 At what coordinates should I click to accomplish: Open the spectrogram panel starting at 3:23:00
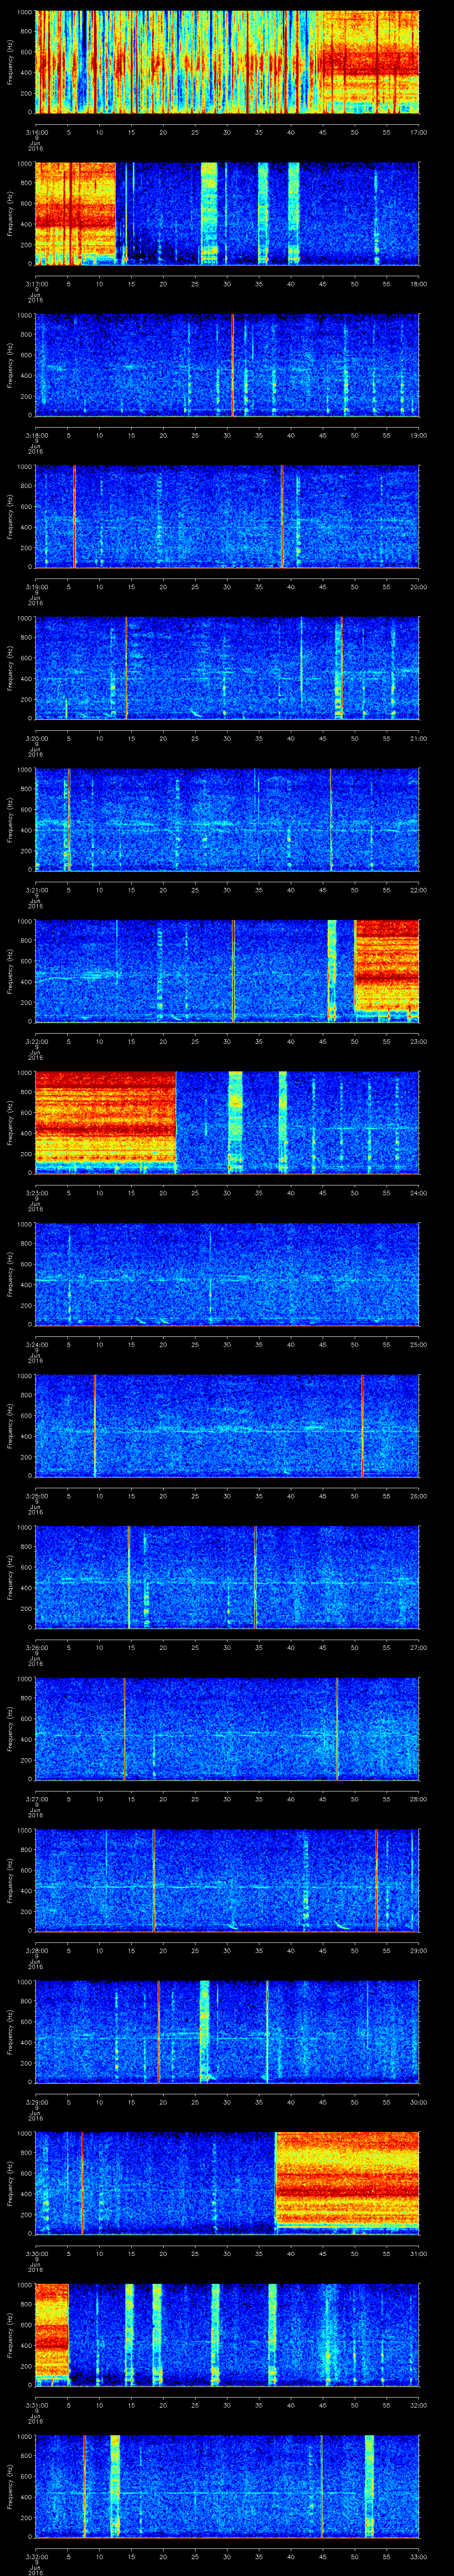point(227,1122)
